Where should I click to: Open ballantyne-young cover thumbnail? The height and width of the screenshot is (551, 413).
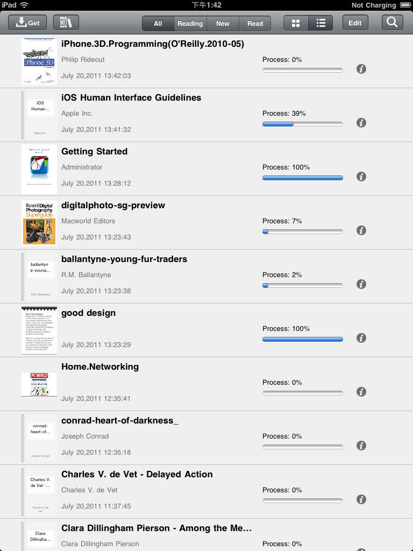point(39,277)
